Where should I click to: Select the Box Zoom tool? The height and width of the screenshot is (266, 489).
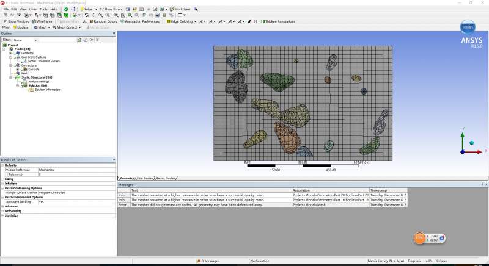[108, 15]
